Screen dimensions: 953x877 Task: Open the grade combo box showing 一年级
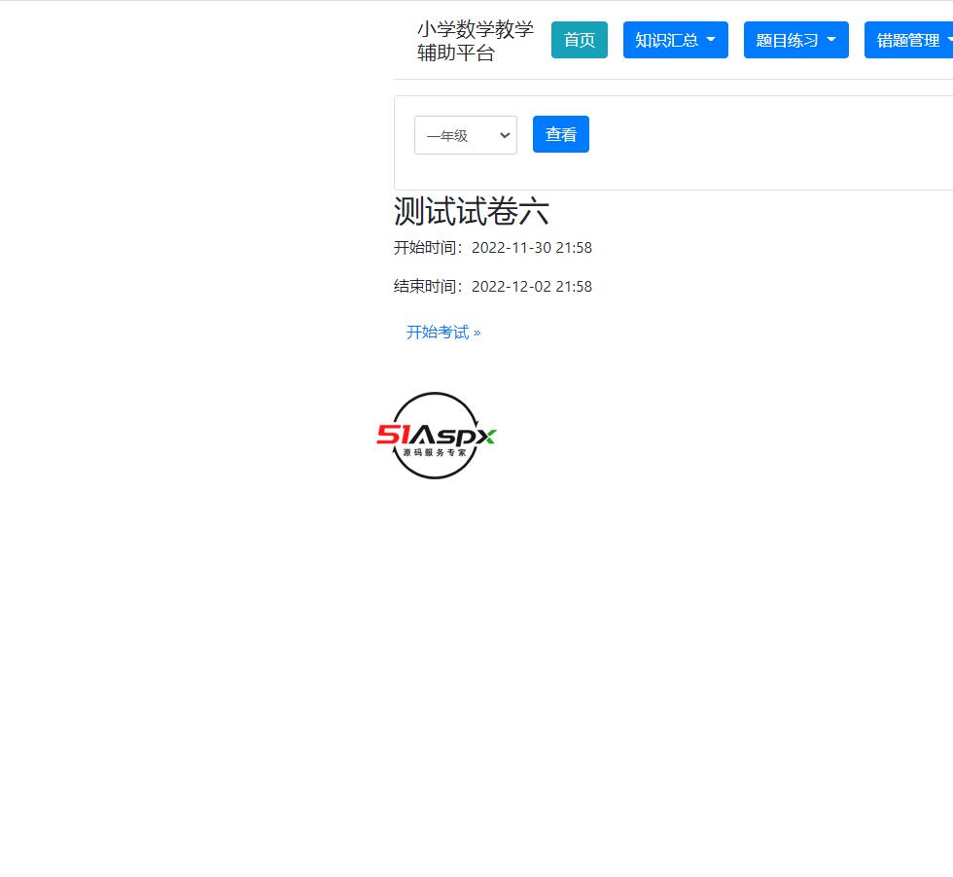[465, 135]
